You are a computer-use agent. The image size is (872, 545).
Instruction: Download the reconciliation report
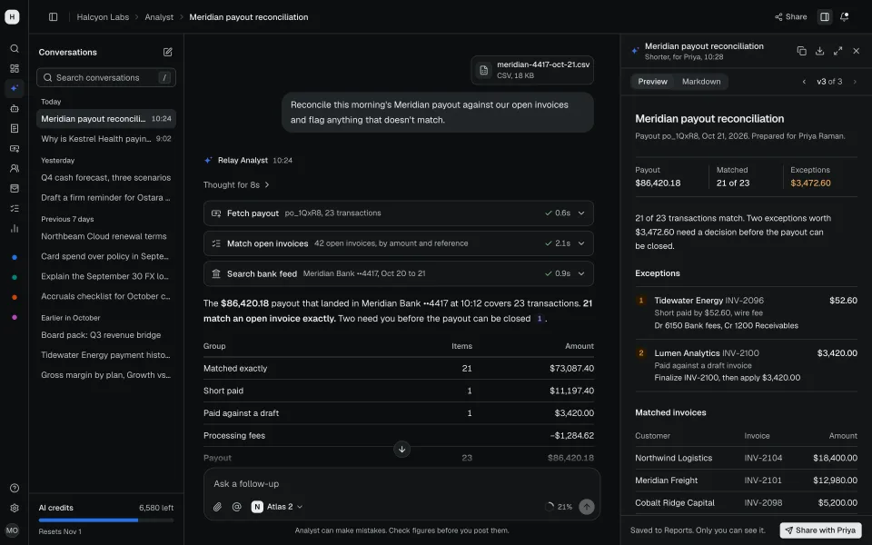pyautogui.click(x=819, y=51)
